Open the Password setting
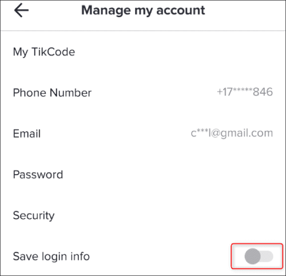This screenshot has width=286, height=276. (x=143, y=175)
